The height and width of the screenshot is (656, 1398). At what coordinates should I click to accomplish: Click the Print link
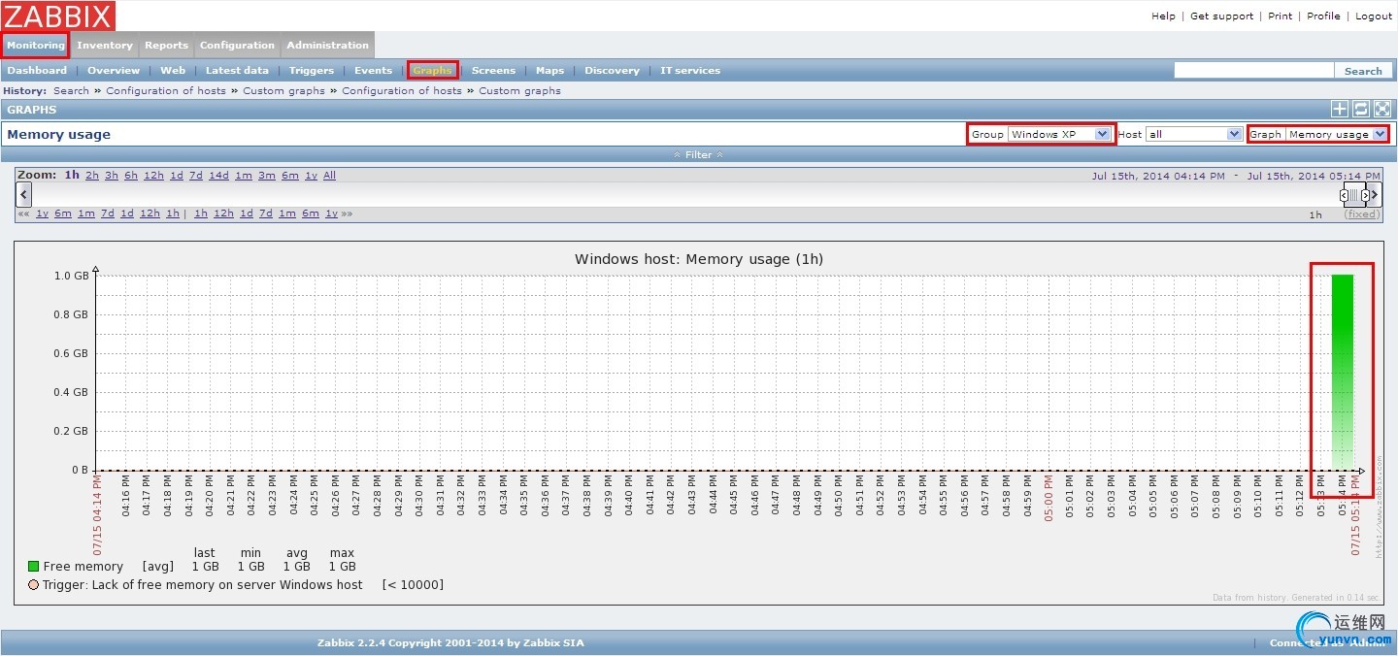pyautogui.click(x=1281, y=16)
